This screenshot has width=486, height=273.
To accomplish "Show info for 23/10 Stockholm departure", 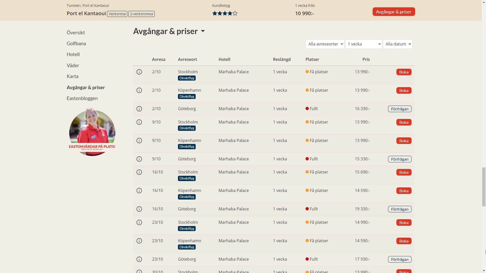I will (139, 222).
